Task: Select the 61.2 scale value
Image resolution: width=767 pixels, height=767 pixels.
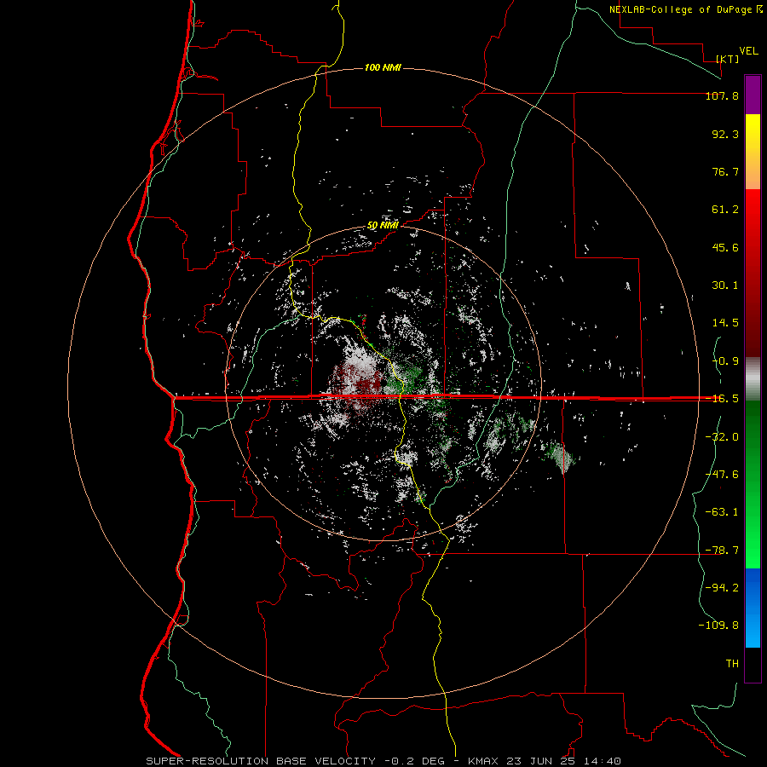Action: (725, 210)
